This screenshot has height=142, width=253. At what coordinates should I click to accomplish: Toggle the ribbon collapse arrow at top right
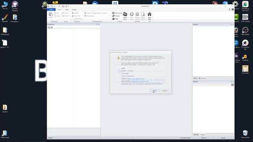point(230,9)
